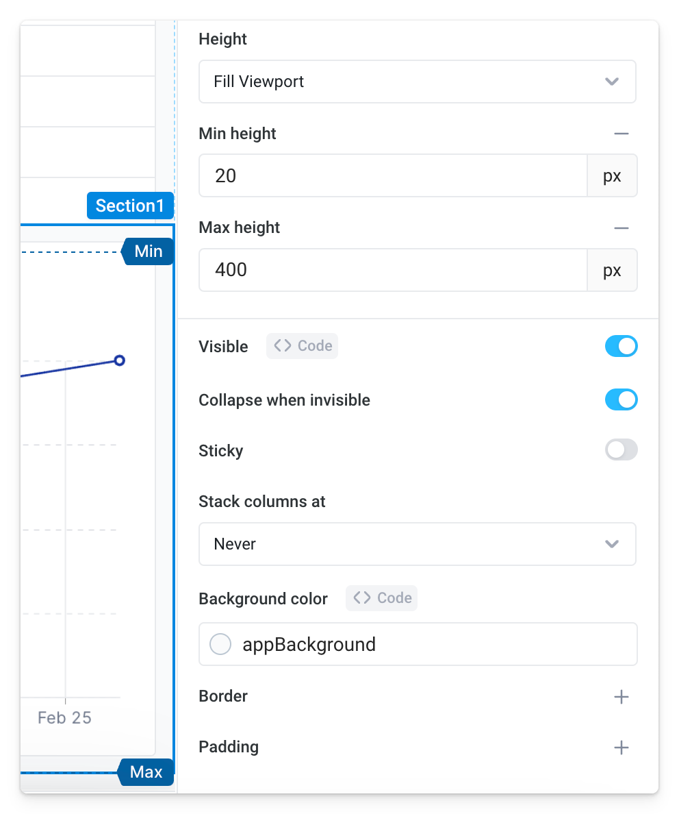Enable the Sticky option

621,449
